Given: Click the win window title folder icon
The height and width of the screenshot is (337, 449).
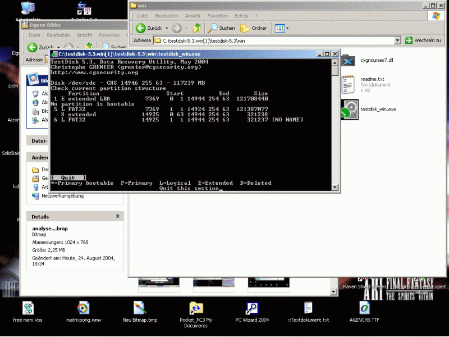Looking at the screenshot, I should (x=134, y=6).
